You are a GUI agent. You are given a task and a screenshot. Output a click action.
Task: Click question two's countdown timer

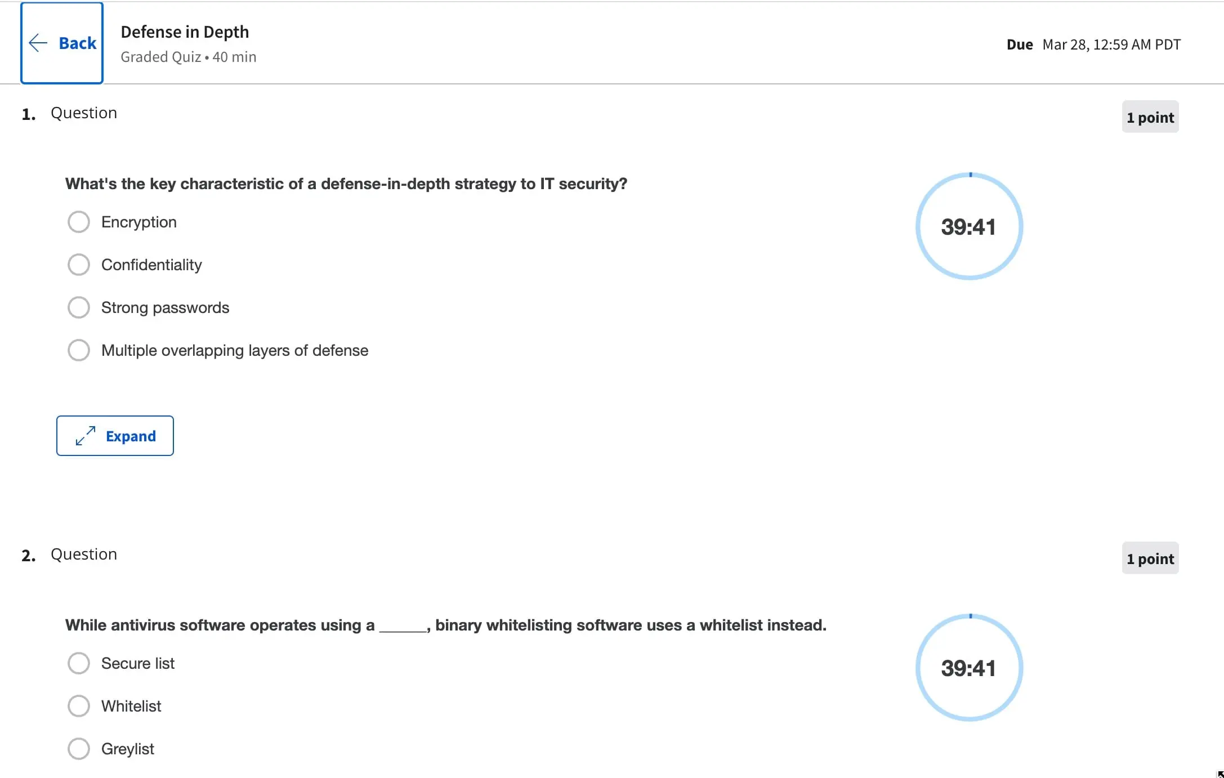click(969, 668)
